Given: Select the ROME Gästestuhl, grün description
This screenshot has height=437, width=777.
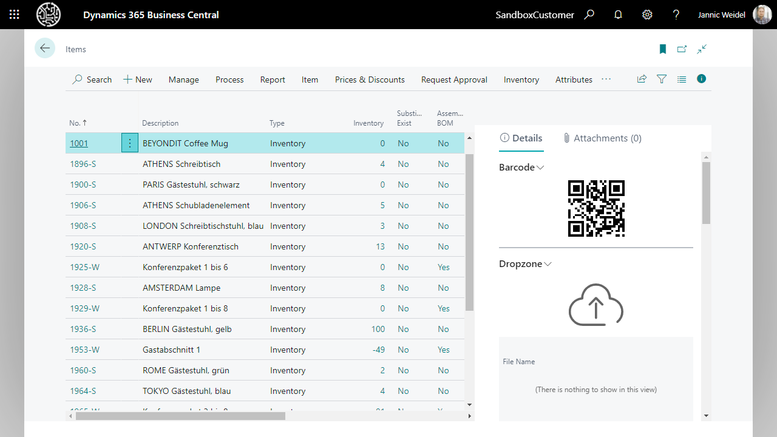Looking at the screenshot, I should pos(186,370).
